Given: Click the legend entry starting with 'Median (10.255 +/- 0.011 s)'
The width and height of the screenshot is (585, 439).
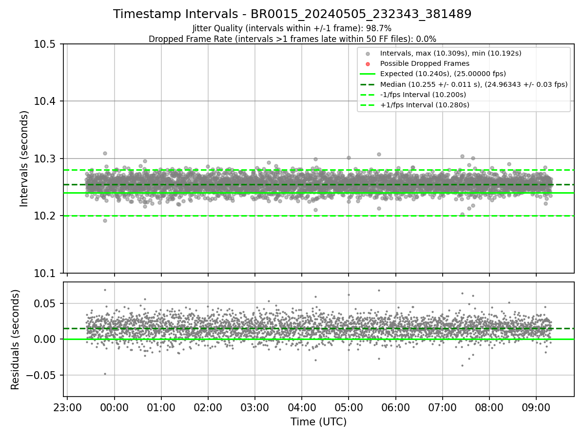Looking at the screenshot, I should coord(474,84).
